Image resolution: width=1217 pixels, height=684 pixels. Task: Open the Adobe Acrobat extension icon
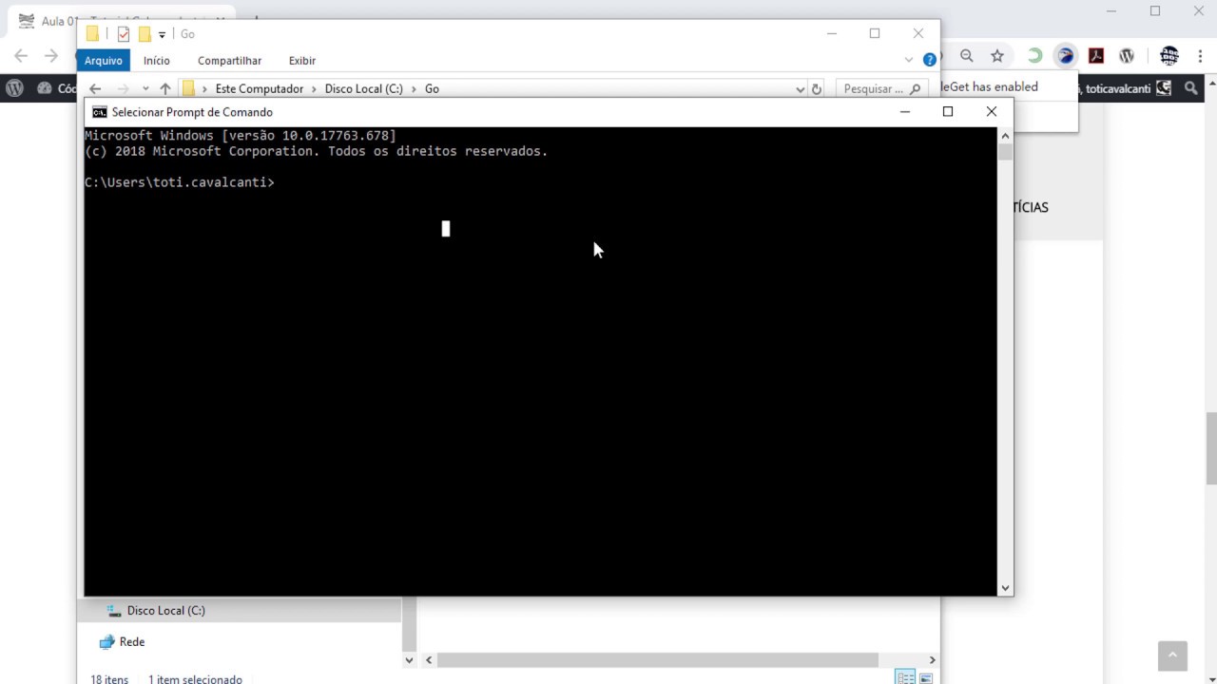1096,56
